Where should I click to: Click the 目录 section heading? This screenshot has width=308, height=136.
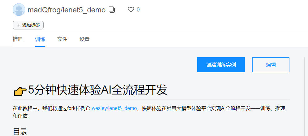(20, 131)
